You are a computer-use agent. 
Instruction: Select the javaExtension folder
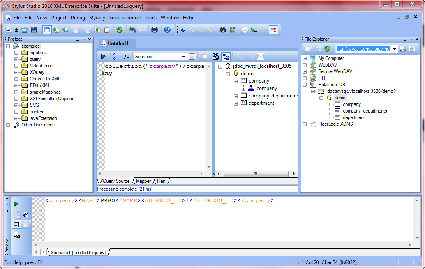point(43,118)
